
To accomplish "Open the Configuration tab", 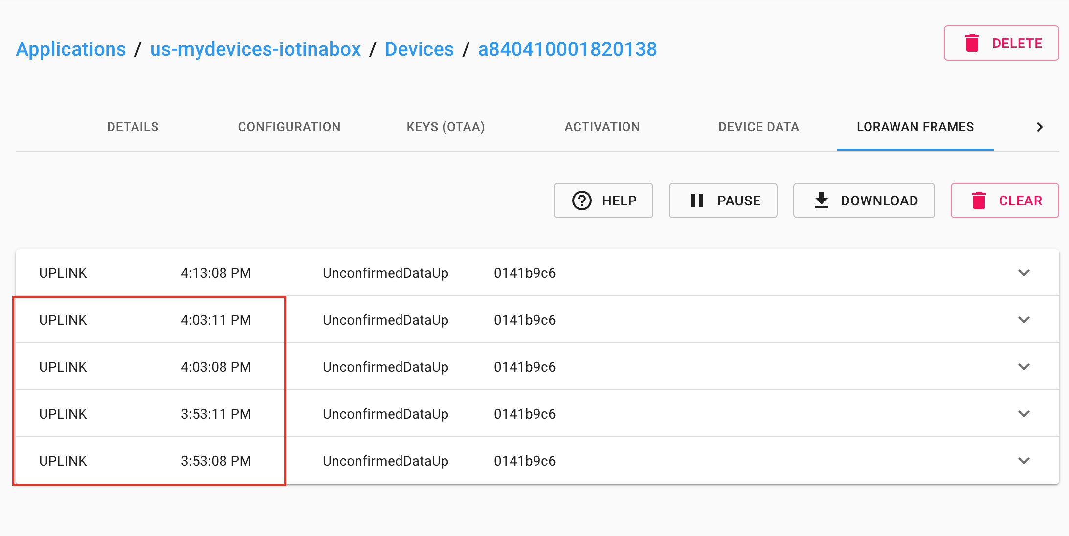I will tap(290, 127).
